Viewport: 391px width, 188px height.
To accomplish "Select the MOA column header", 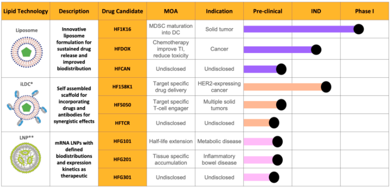I will pos(171,11).
